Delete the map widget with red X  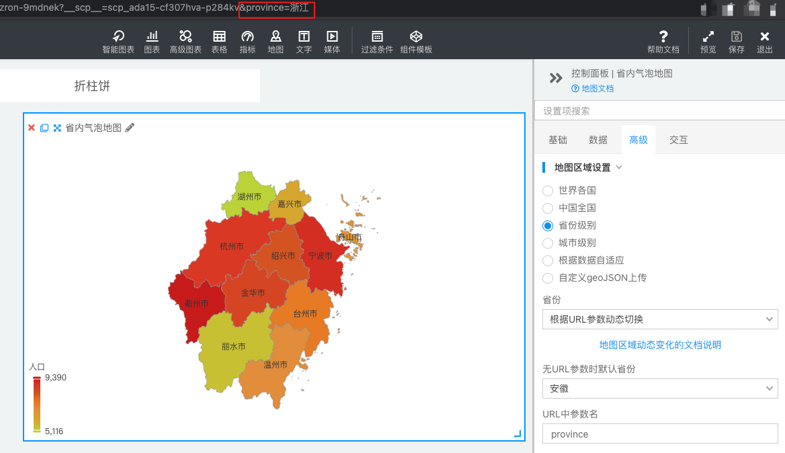32,128
